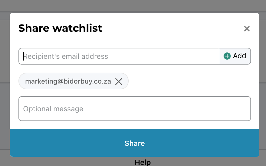Remove marketing@bidorbuy.co.za from recipients
This screenshot has width=266, height=166.
119,82
